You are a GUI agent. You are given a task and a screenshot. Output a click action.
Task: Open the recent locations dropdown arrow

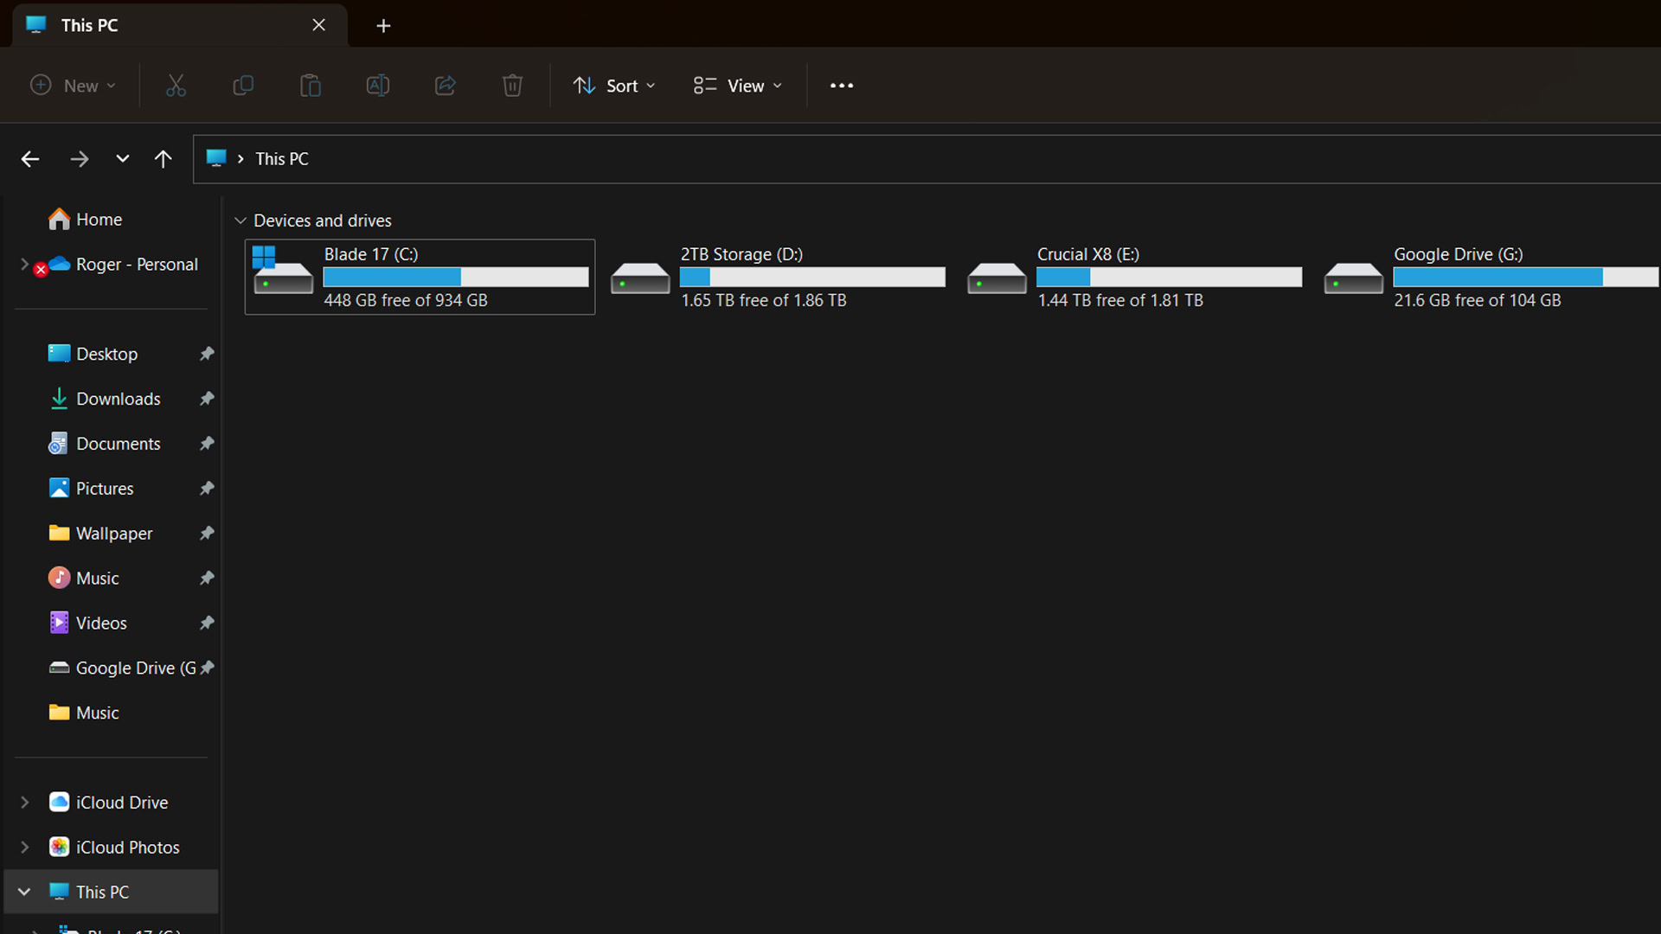pyautogui.click(x=122, y=159)
